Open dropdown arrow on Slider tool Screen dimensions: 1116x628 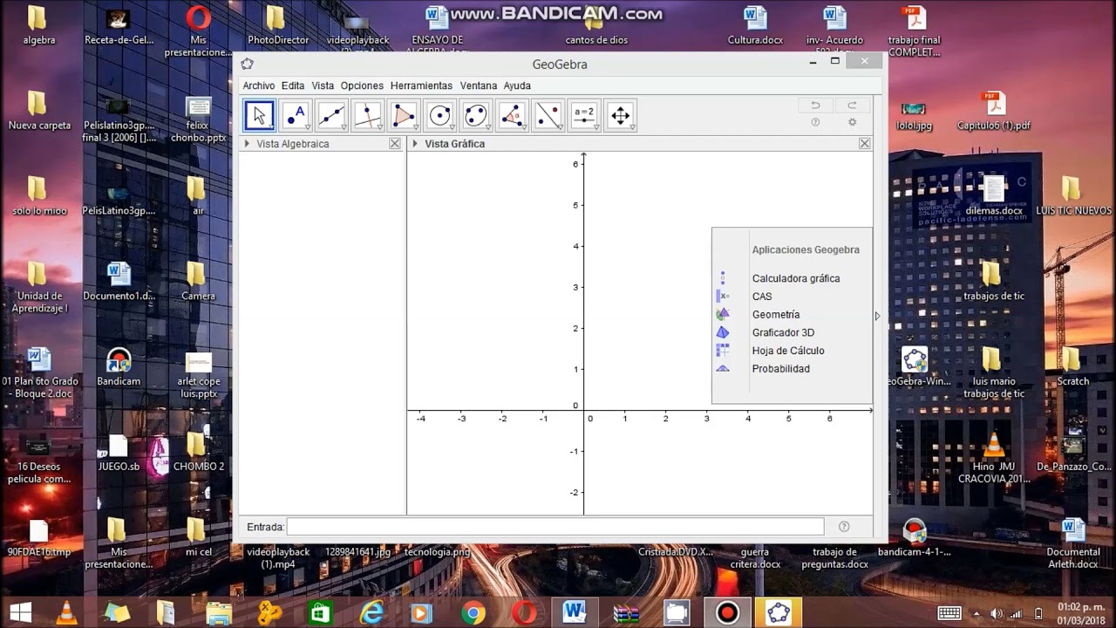[596, 128]
